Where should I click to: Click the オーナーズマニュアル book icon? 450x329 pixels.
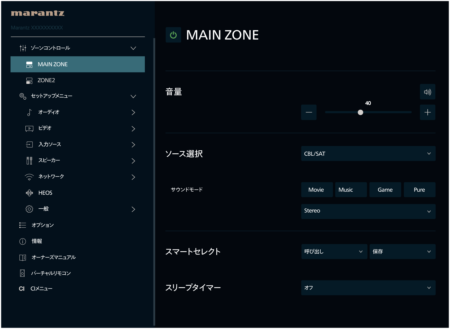click(x=23, y=258)
